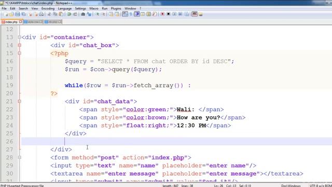332x187 pixels.
Task: Save all files with the Save All icon
Action: tap(23, 14)
